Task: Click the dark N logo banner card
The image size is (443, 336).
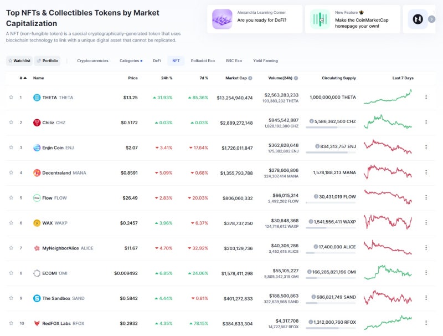Action: (x=418, y=19)
